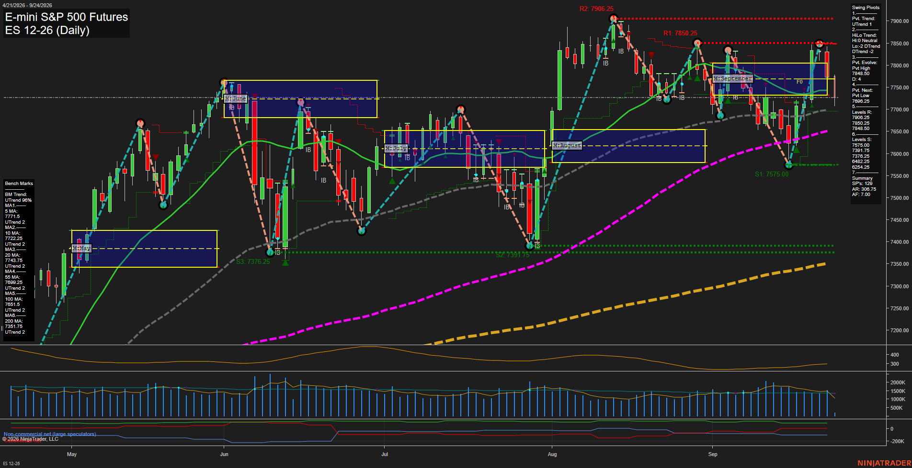912x468 pixels.
Task: Click the Levels S: heading
Action: click(x=862, y=140)
